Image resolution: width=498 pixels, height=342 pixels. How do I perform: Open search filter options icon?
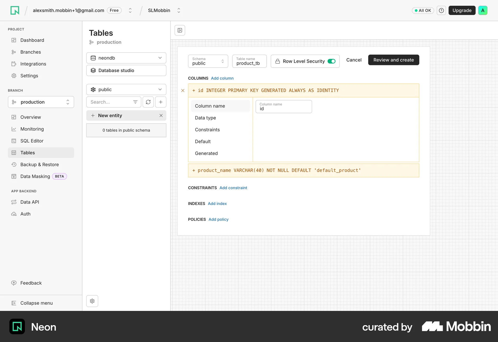click(x=135, y=102)
